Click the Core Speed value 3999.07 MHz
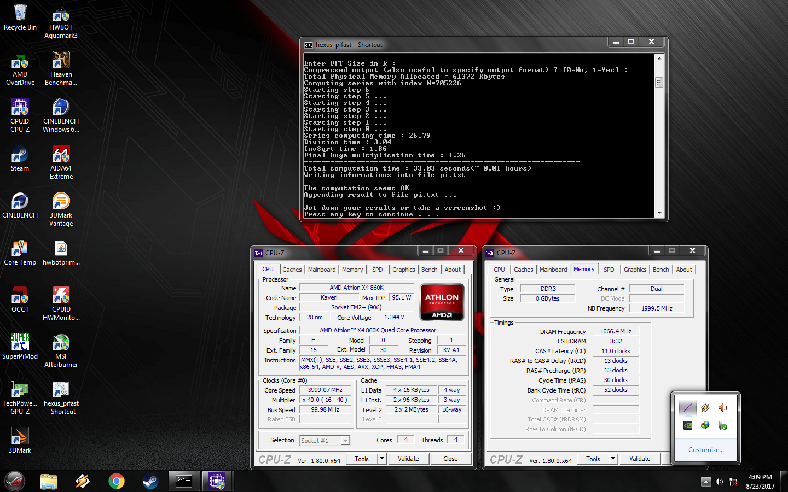Screen dimensions: 788x492 [325, 390]
